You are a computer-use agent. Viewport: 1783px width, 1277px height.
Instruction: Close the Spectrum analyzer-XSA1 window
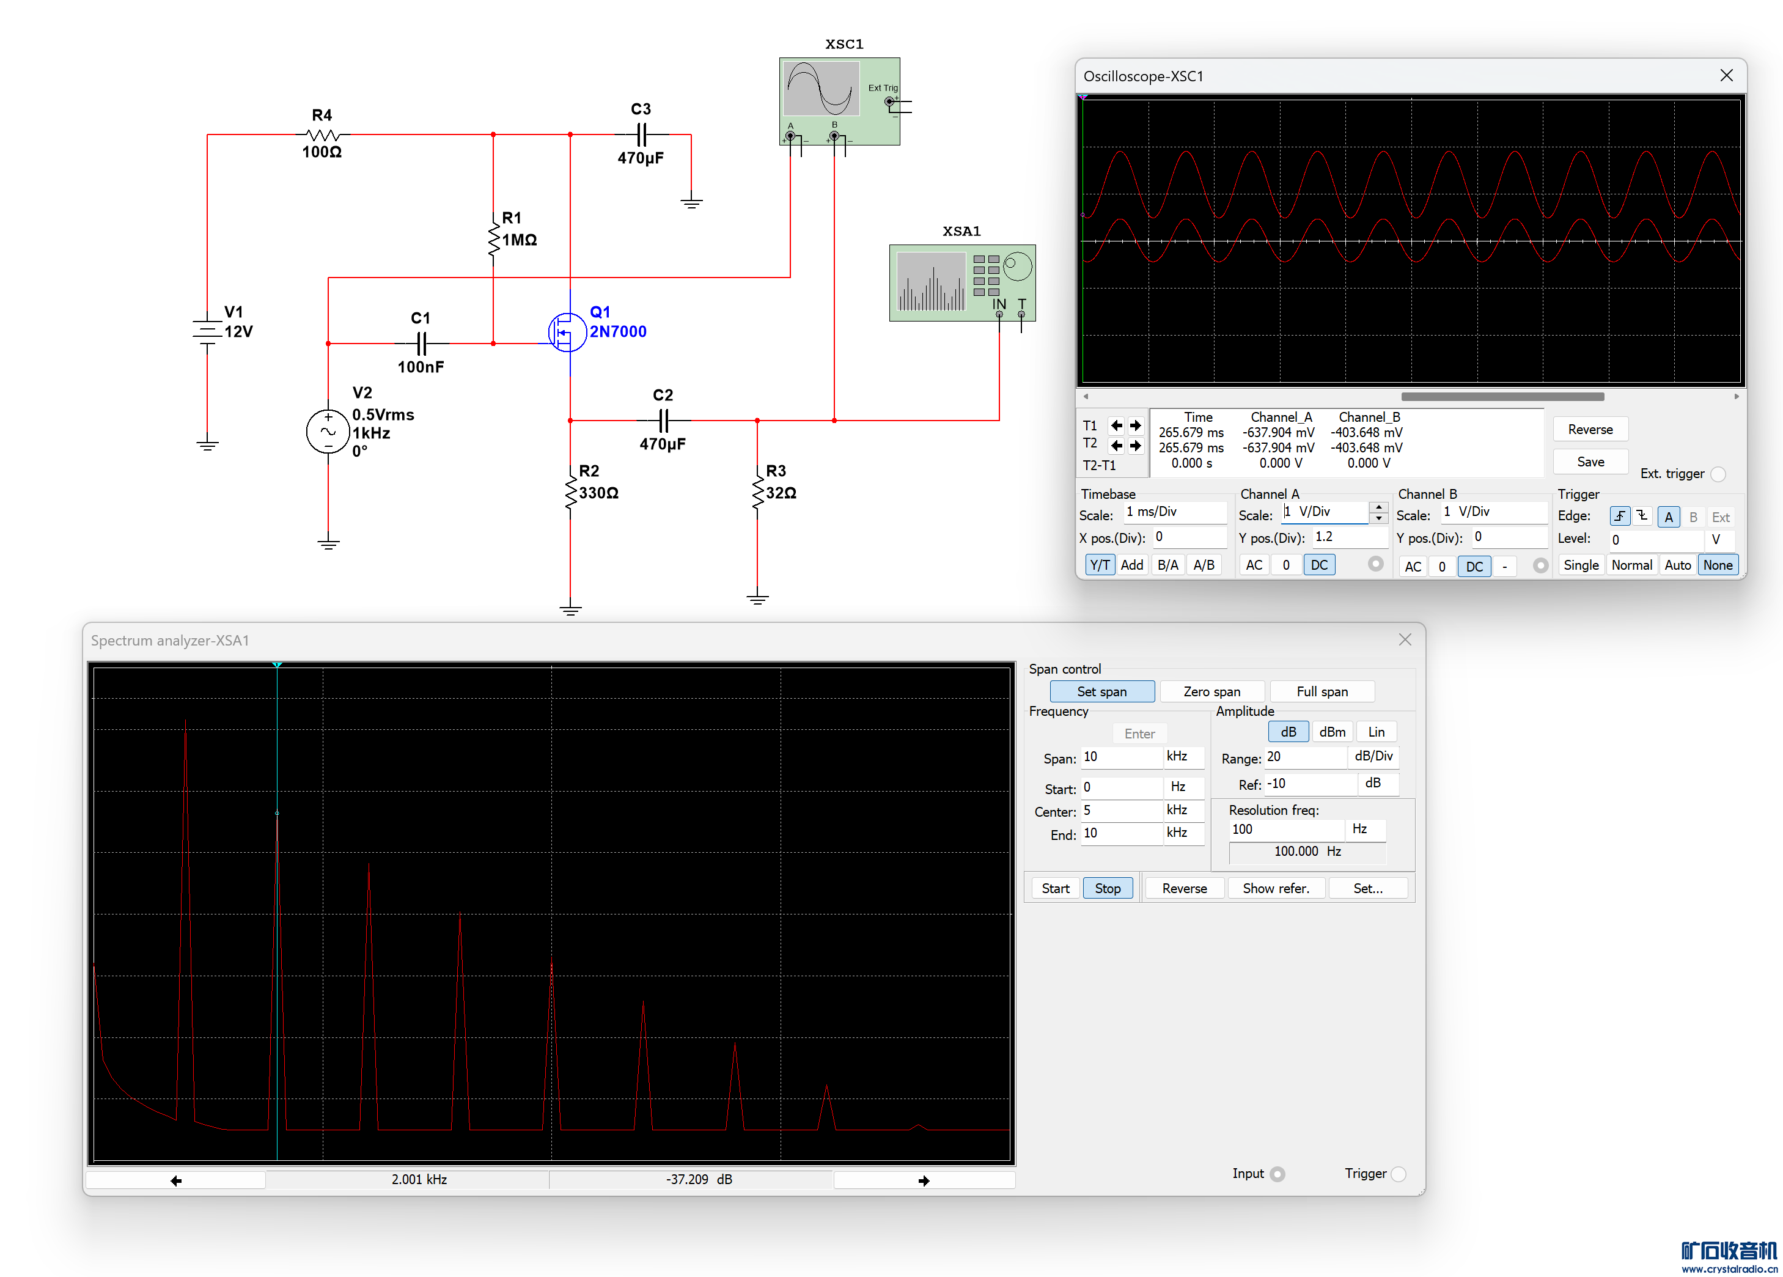click(1405, 639)
